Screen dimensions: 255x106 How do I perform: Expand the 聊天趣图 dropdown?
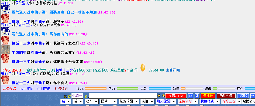click(166, 101)
